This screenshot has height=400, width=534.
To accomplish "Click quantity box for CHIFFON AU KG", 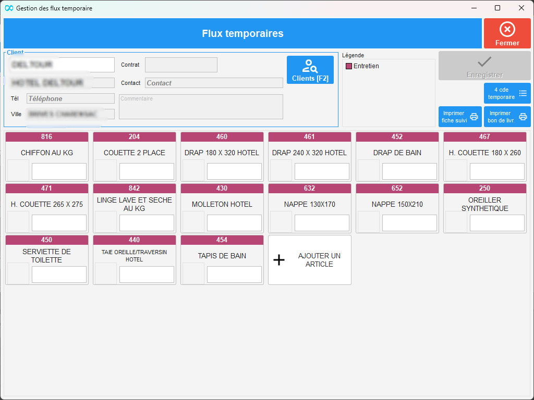I will click(x=59, y=171).
